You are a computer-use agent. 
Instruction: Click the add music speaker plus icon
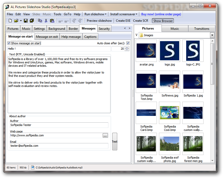(74, 21)
